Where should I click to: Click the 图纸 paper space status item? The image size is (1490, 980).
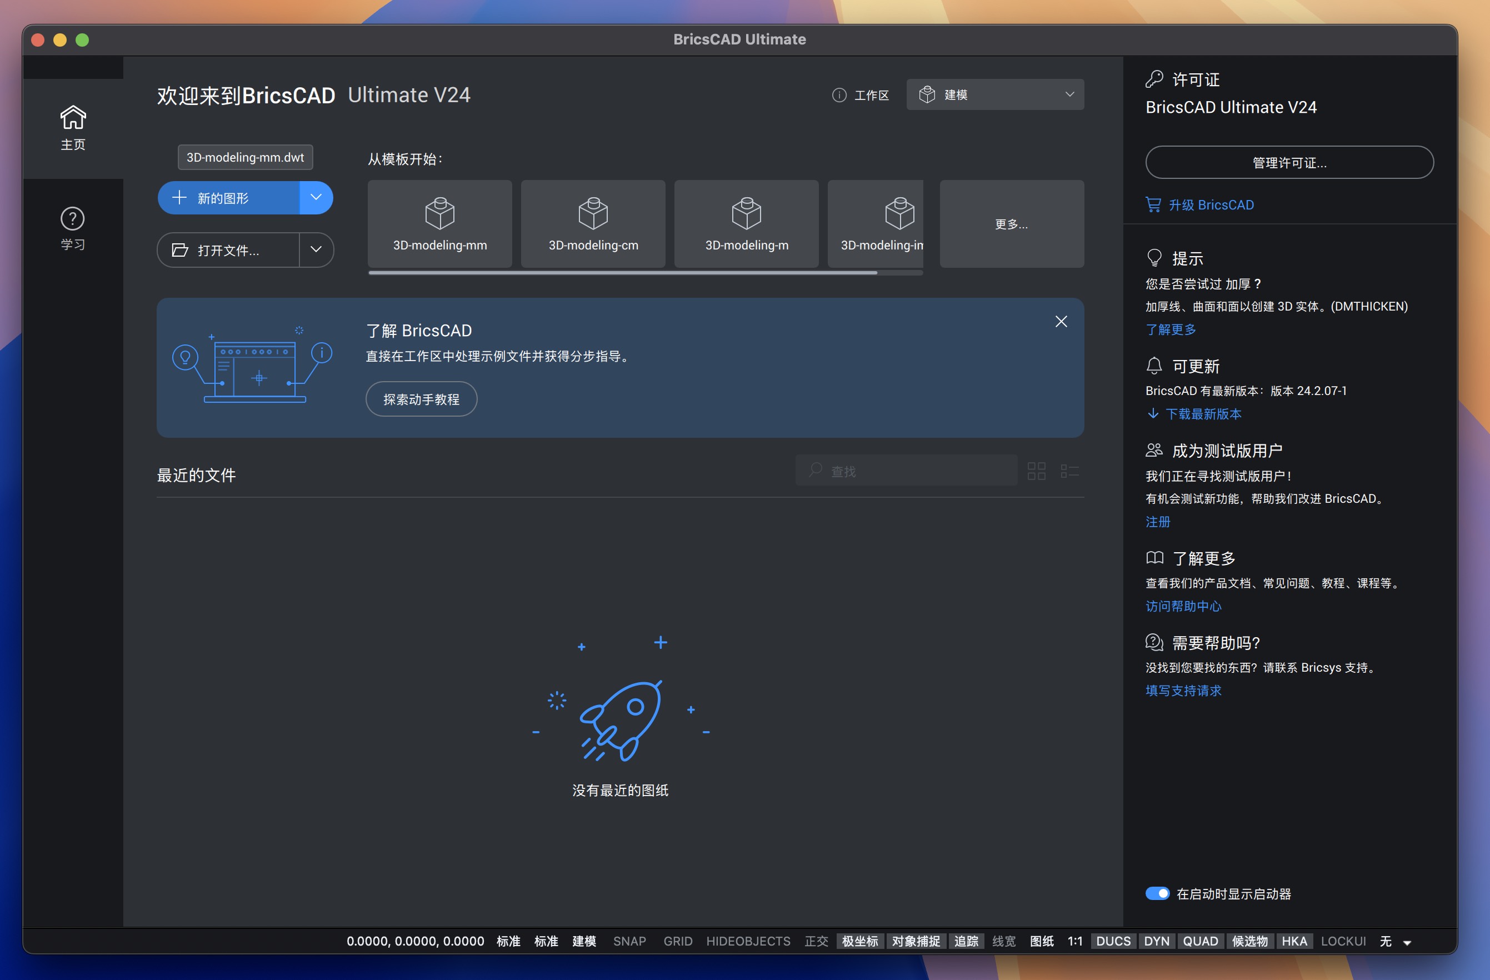point(1042,941)
